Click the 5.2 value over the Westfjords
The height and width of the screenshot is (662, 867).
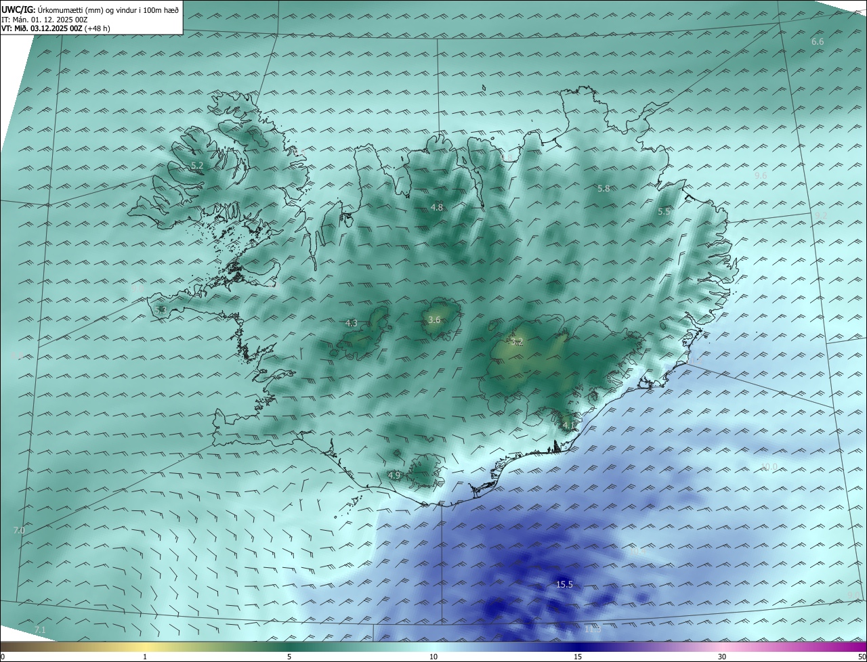pos(197,165)
